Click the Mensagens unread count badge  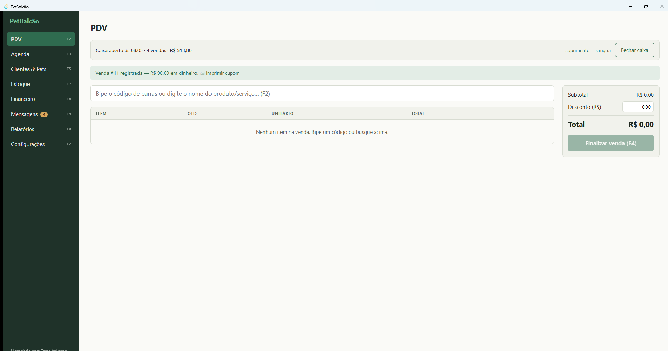click(x=44, y=114)
